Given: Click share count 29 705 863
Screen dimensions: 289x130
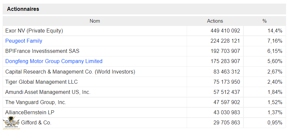Looking at the screenshot, I should click(227, 123).
